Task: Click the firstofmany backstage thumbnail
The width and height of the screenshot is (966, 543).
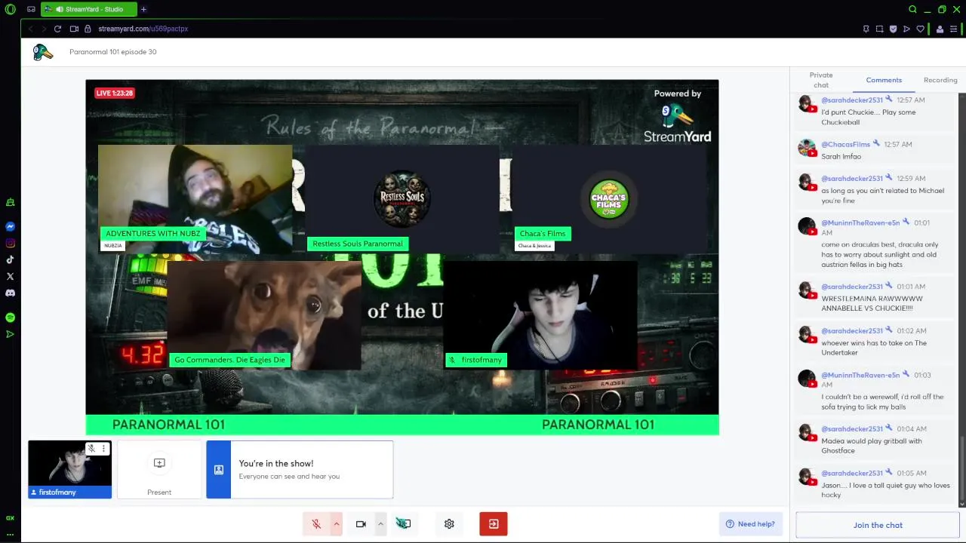Action: 69,469
